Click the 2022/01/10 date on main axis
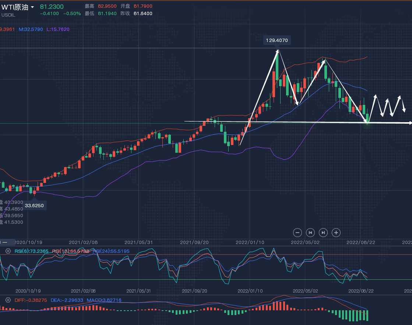 (250, 242)
